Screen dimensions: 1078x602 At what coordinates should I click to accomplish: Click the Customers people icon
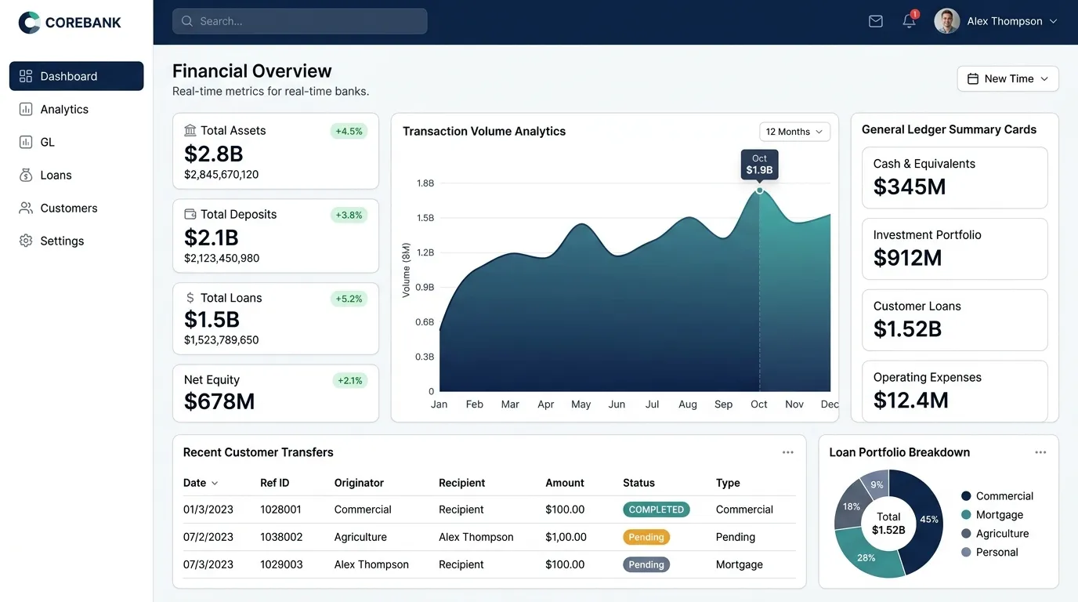point(26,208)
